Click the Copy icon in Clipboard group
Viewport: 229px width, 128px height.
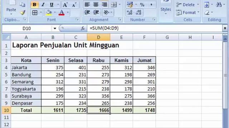pos(22,5)
